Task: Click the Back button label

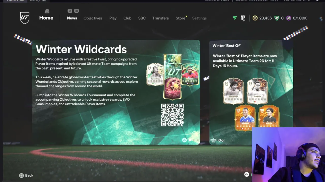Action: tap(29, 175)
